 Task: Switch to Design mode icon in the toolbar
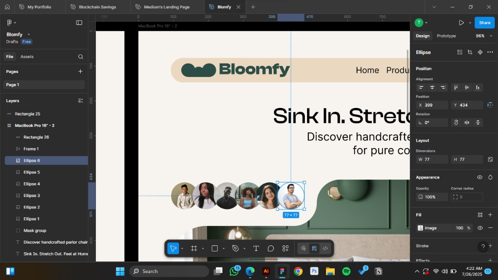point(314,249)
